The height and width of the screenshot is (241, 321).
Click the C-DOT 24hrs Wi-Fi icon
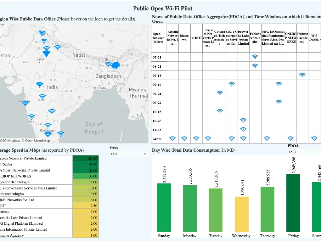click(196, 138)
